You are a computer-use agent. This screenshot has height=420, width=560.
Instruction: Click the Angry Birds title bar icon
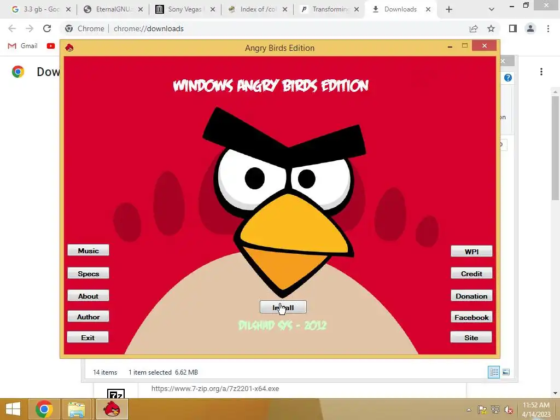(x=69, y=48)
